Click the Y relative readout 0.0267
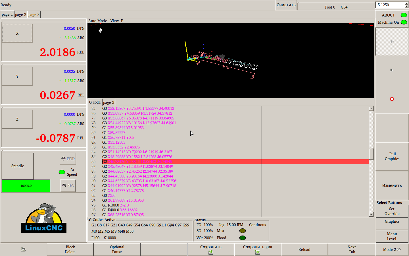The image size is (409, 256). [58, 95]
